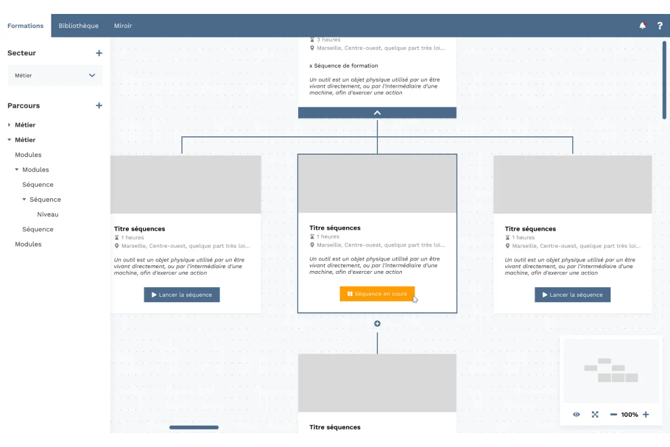Screen dimensions: 670x447
Task: Zoom in with the plus icon in the minimap
Action: coord(645,415)
